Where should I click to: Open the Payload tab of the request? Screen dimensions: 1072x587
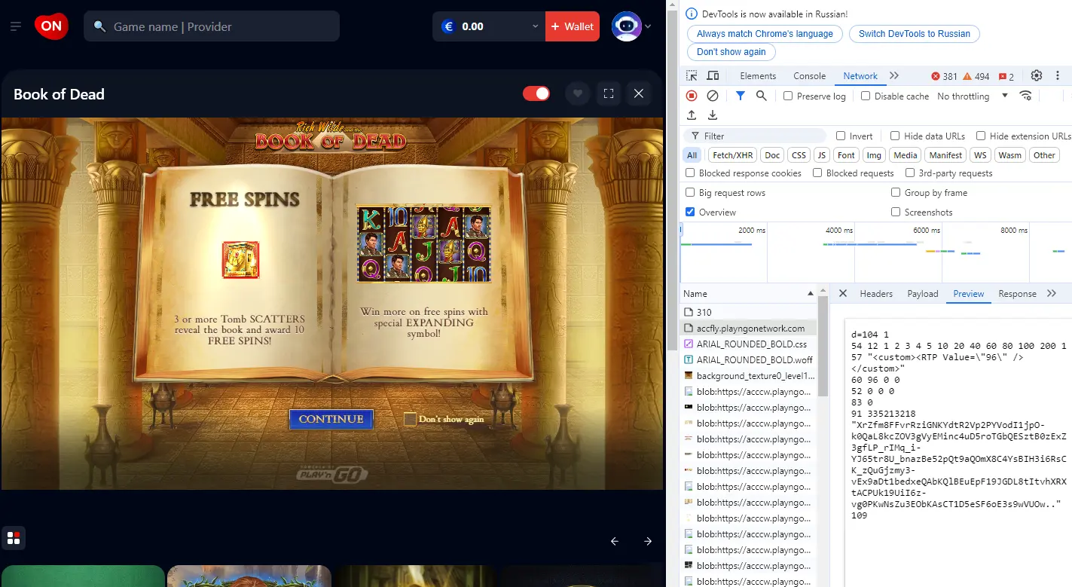click(x=923, y=293)
